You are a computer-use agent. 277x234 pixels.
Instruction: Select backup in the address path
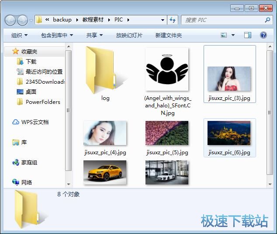[x=62, y=20]
